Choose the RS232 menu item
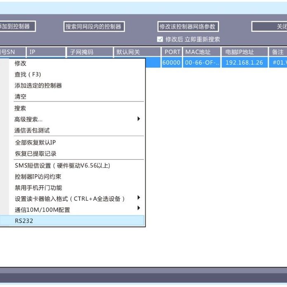Viewport: 287px width, 287px height. (24, 221)
